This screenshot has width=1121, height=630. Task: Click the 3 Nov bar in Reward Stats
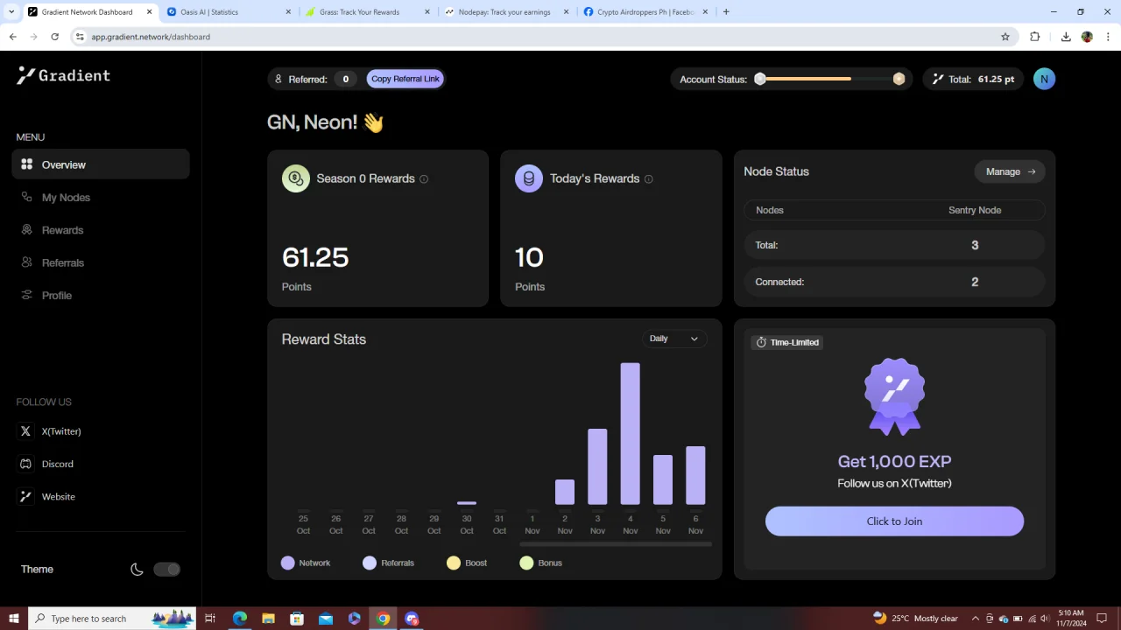597,467
